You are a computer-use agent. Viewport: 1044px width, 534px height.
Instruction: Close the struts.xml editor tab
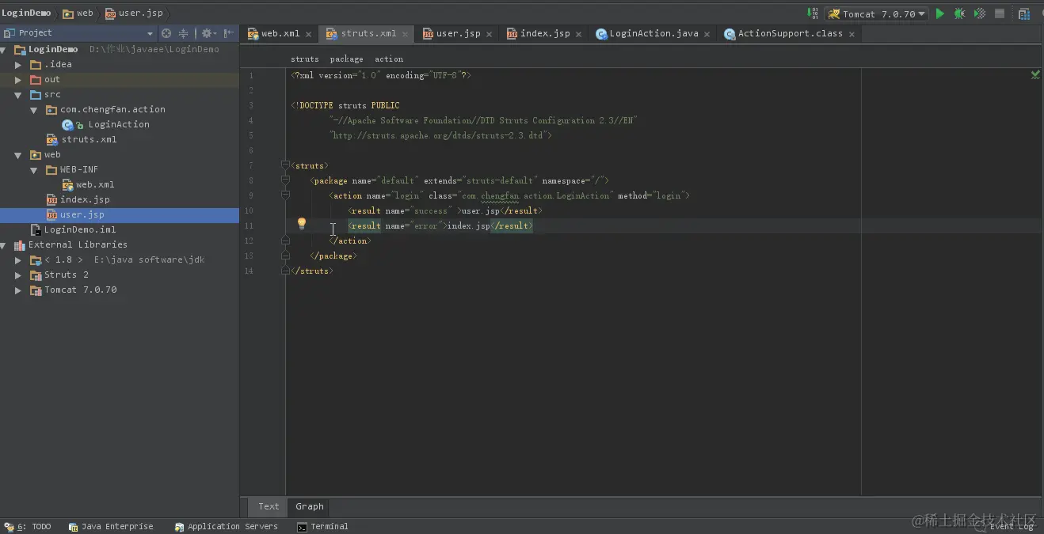(405, 34)
